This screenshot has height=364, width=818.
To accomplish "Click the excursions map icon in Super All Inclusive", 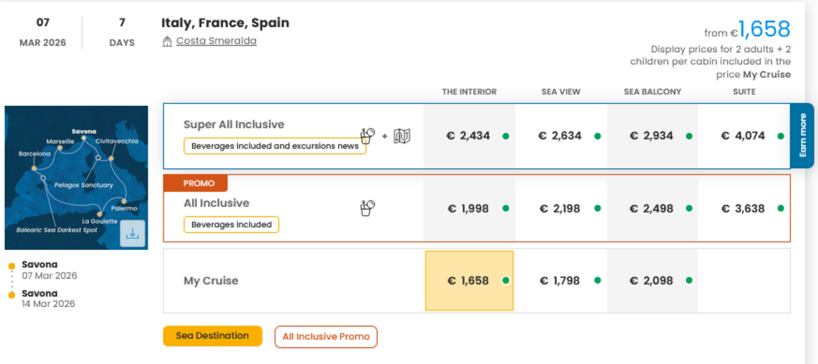I will [402, 136].
